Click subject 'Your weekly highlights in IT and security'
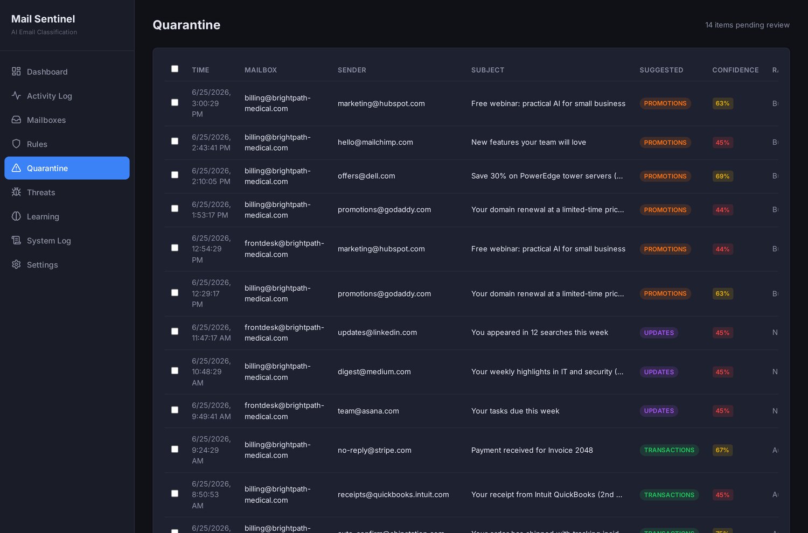Viewport: 808px width, 533px height. point(547,372)
